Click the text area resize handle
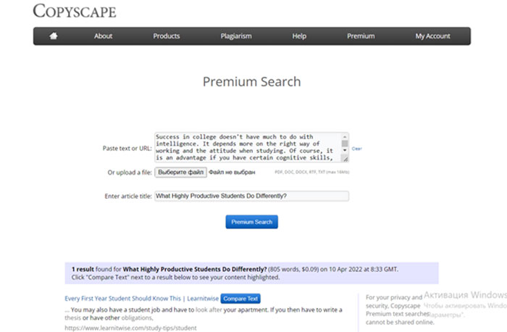This screenshot has width=507, height=332. [x=345, y=159]
